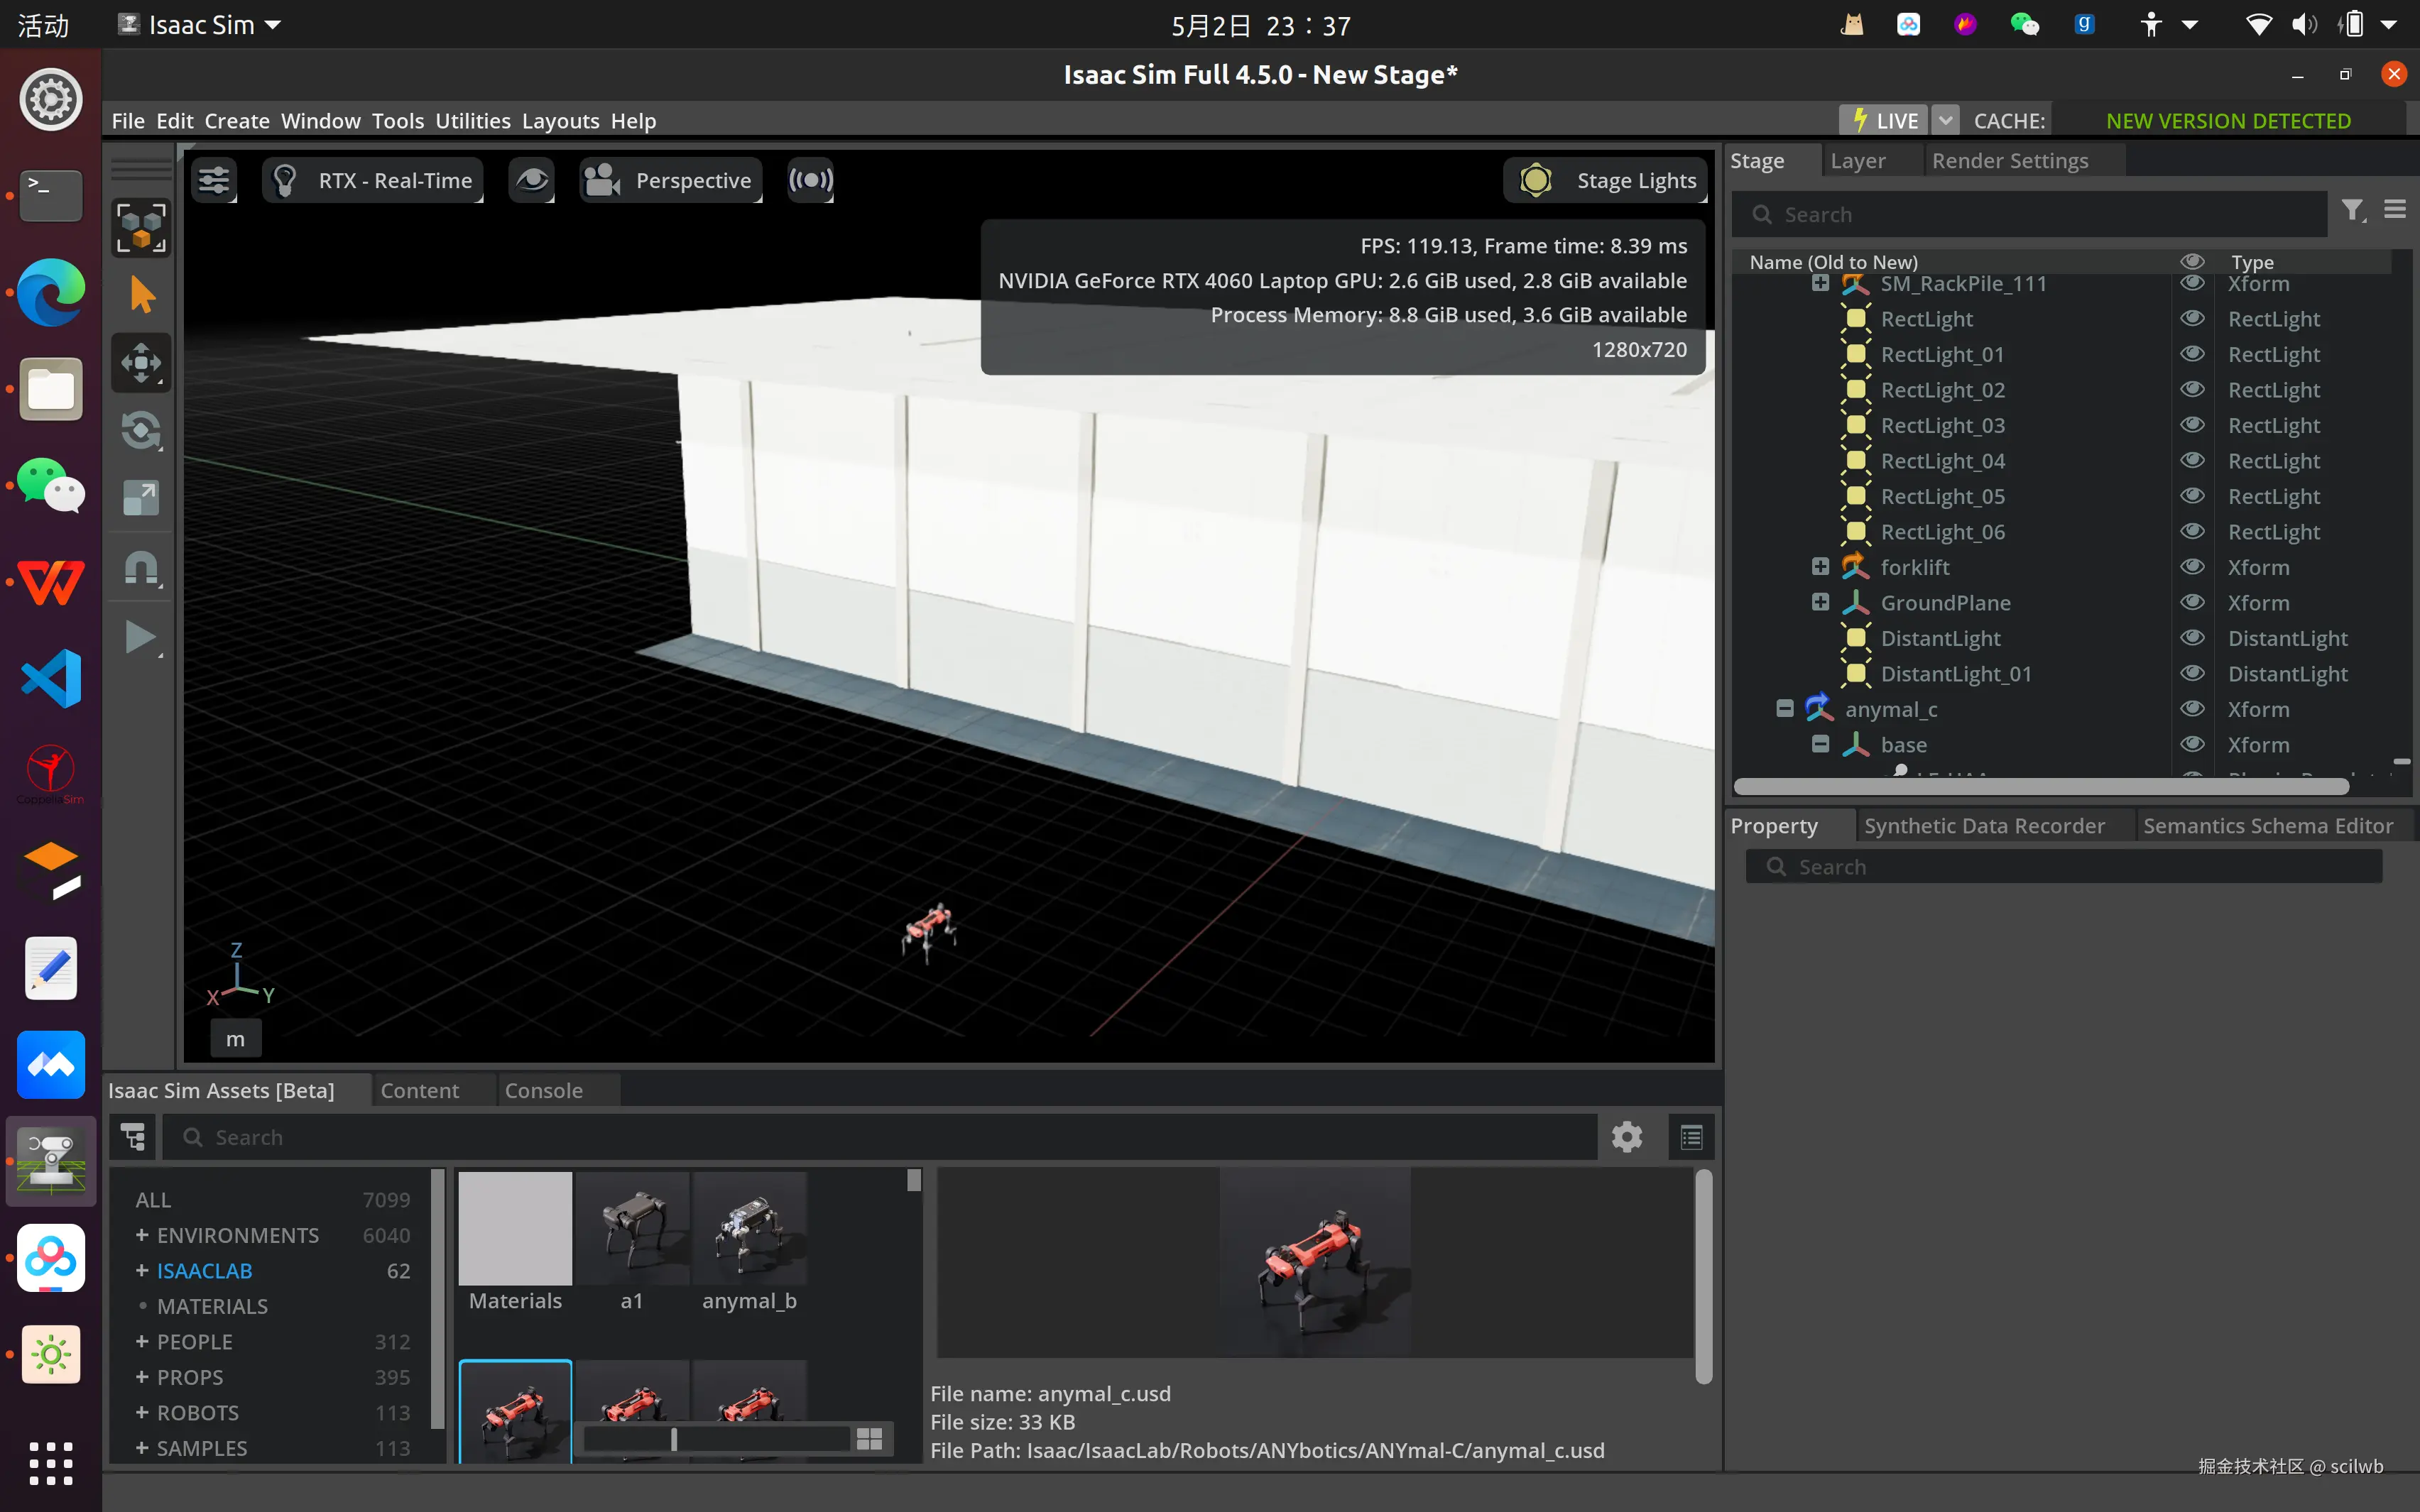Adjust the thumbnail size slider
The image size is (2420, 1512).
(674, 1439)
